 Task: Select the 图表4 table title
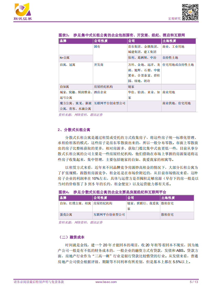(112, 192)
